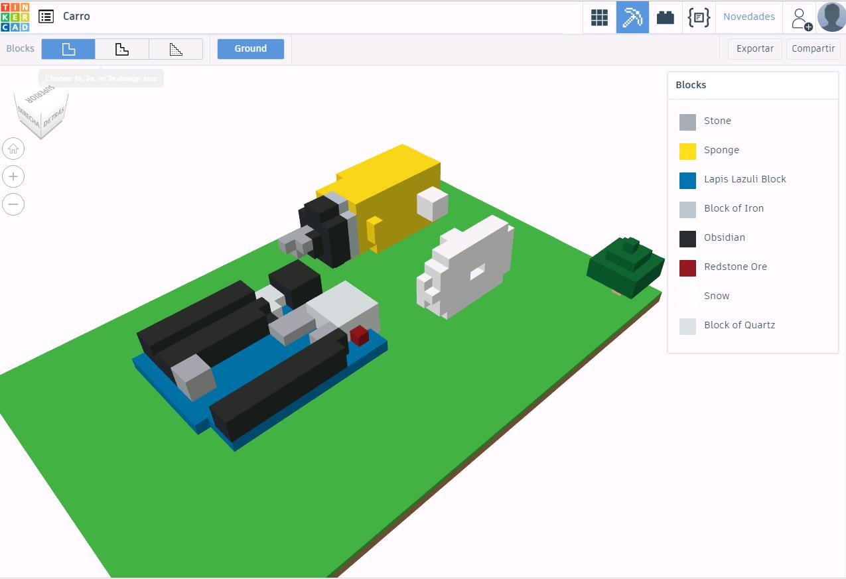The width and height of the screenshot is (846, 579).
Task: Reset view with the home icon
Action: tap(13, 149)
